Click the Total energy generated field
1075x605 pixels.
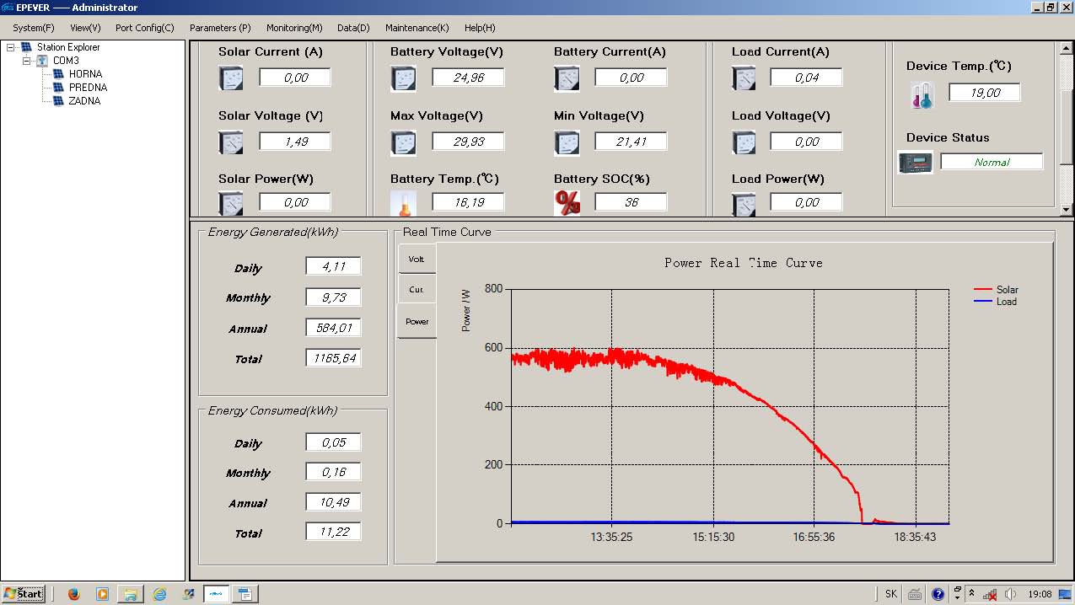tap(333, 358)
